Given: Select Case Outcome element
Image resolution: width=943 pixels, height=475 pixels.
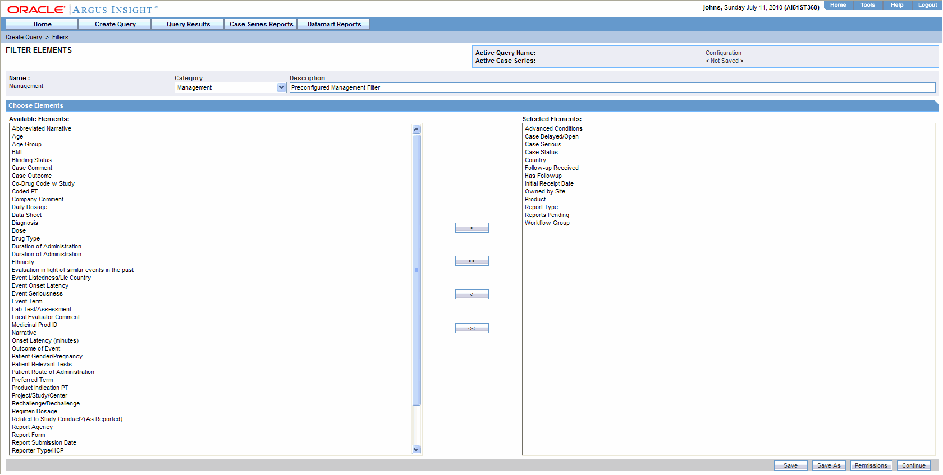Looking at the screenshot, I should point(31,176).
